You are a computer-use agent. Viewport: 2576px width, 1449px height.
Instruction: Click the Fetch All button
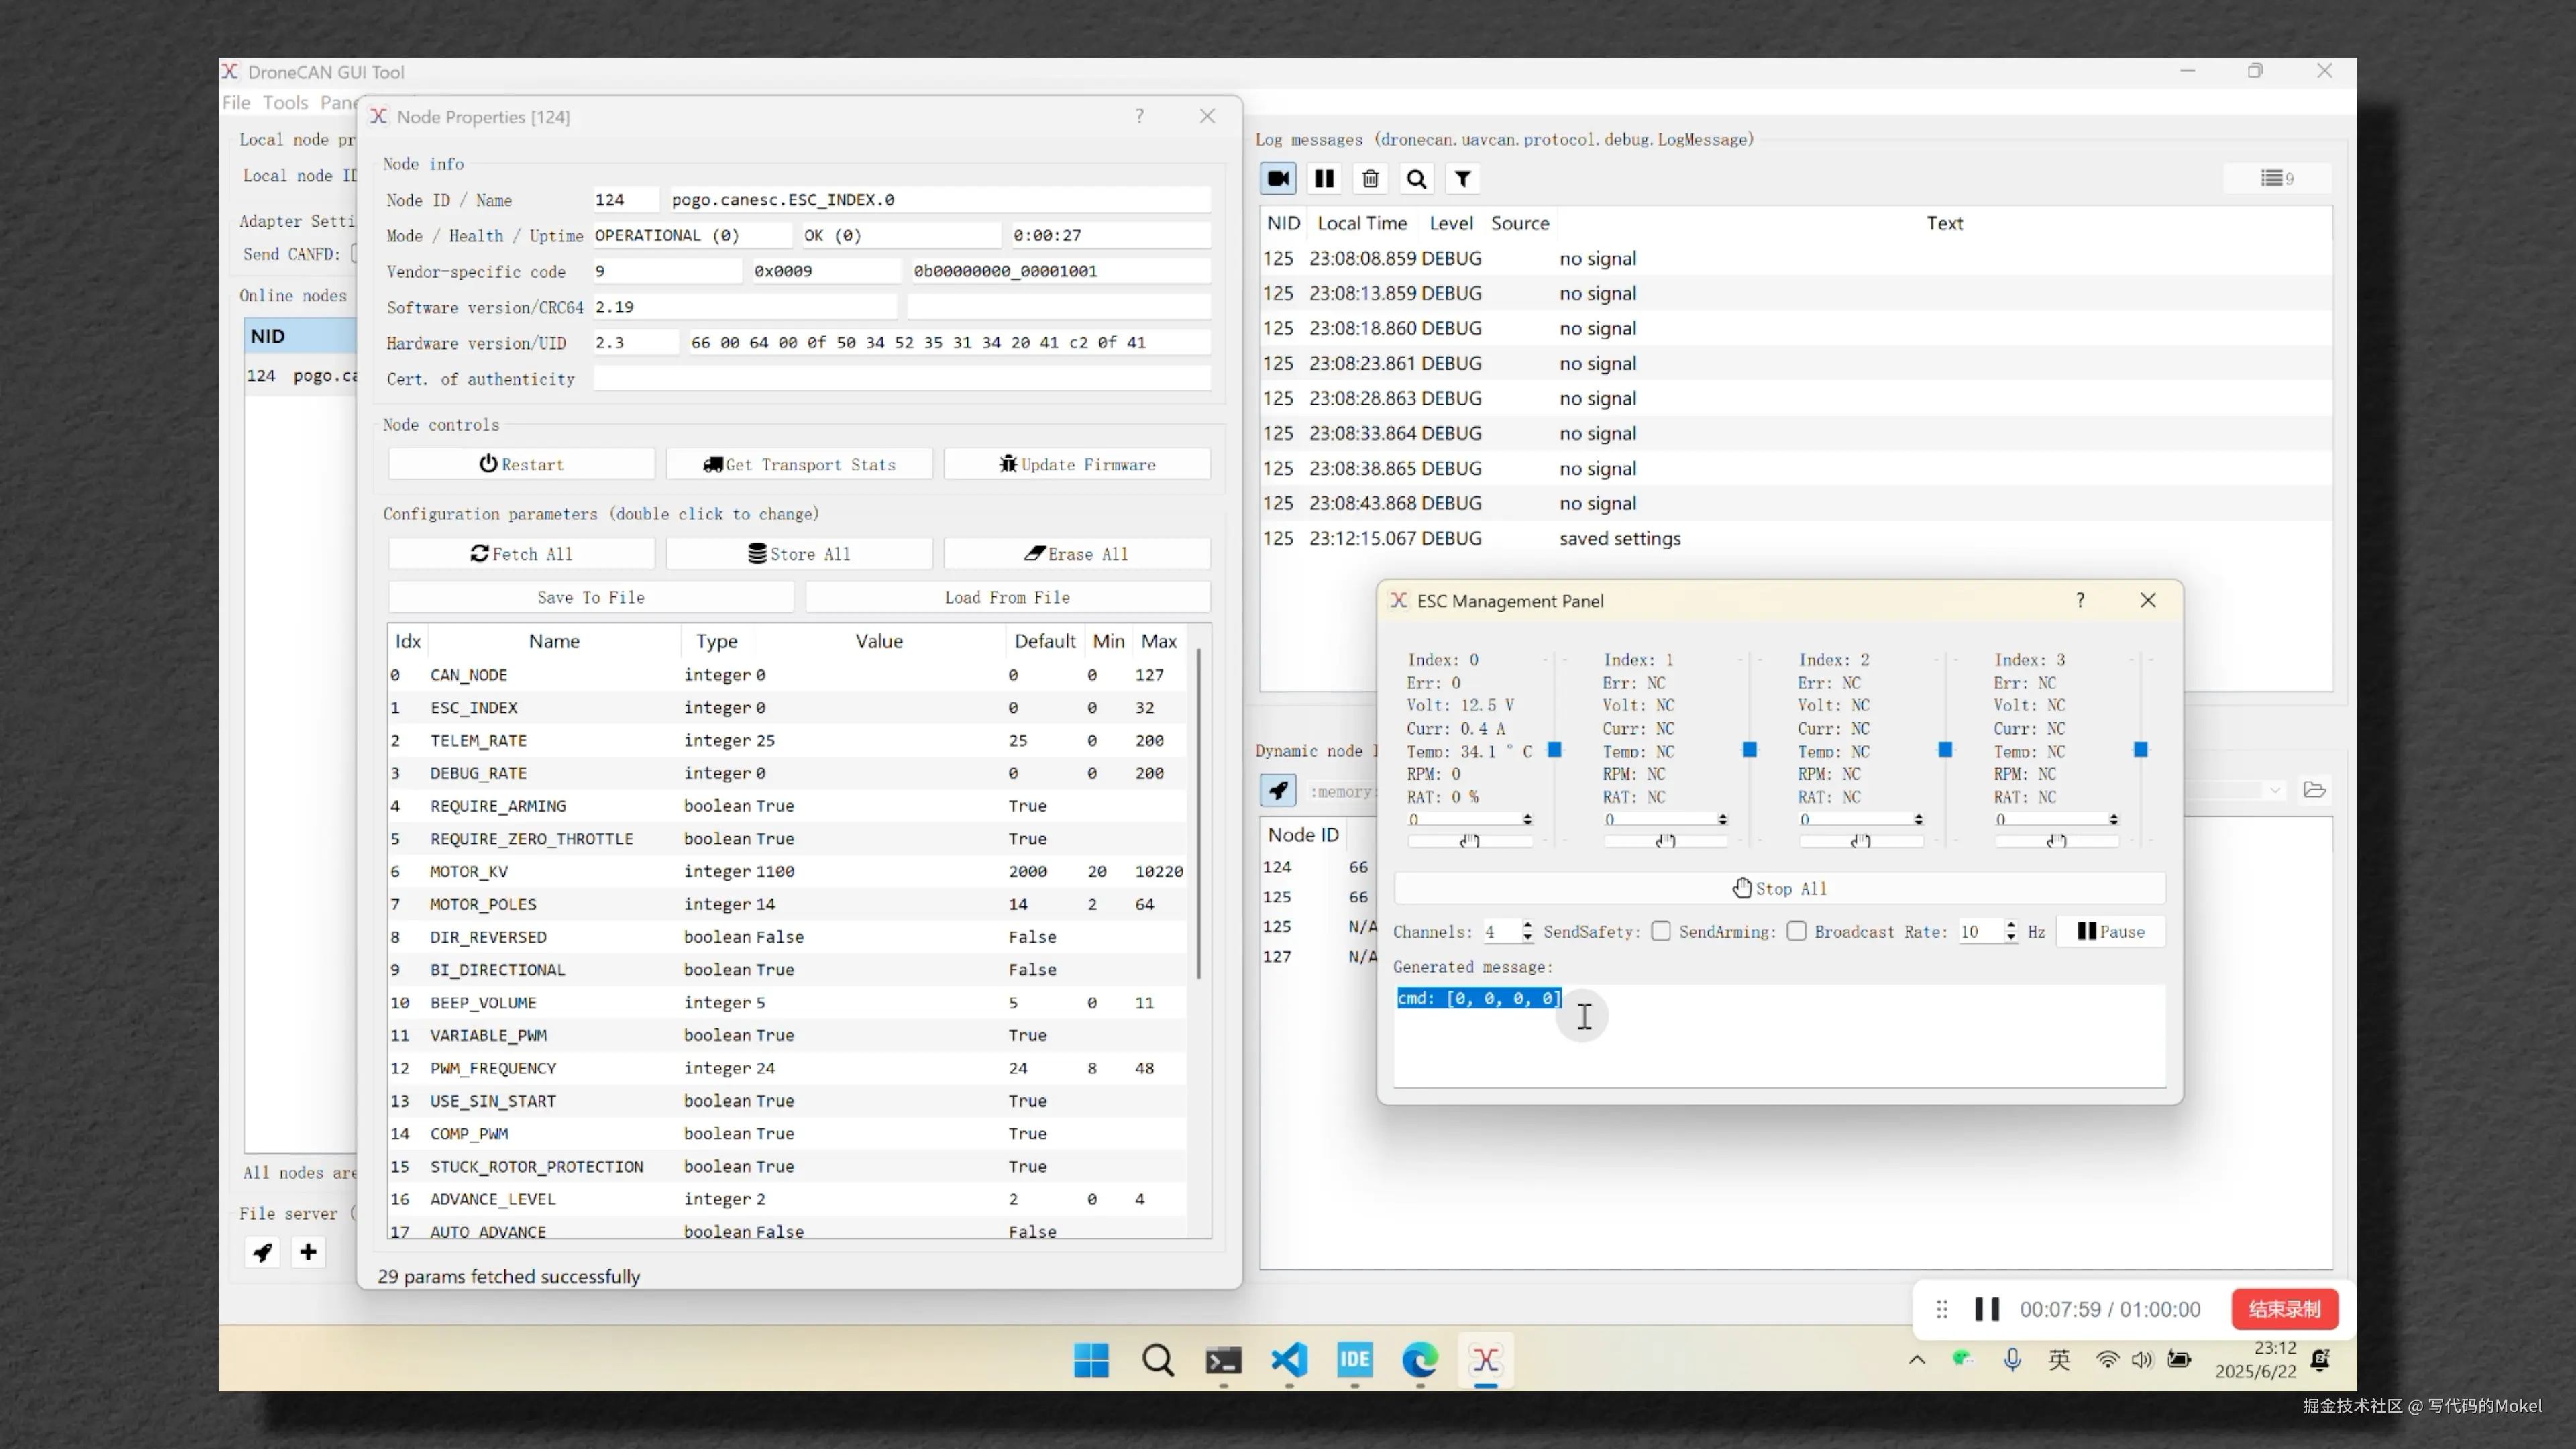521,554
